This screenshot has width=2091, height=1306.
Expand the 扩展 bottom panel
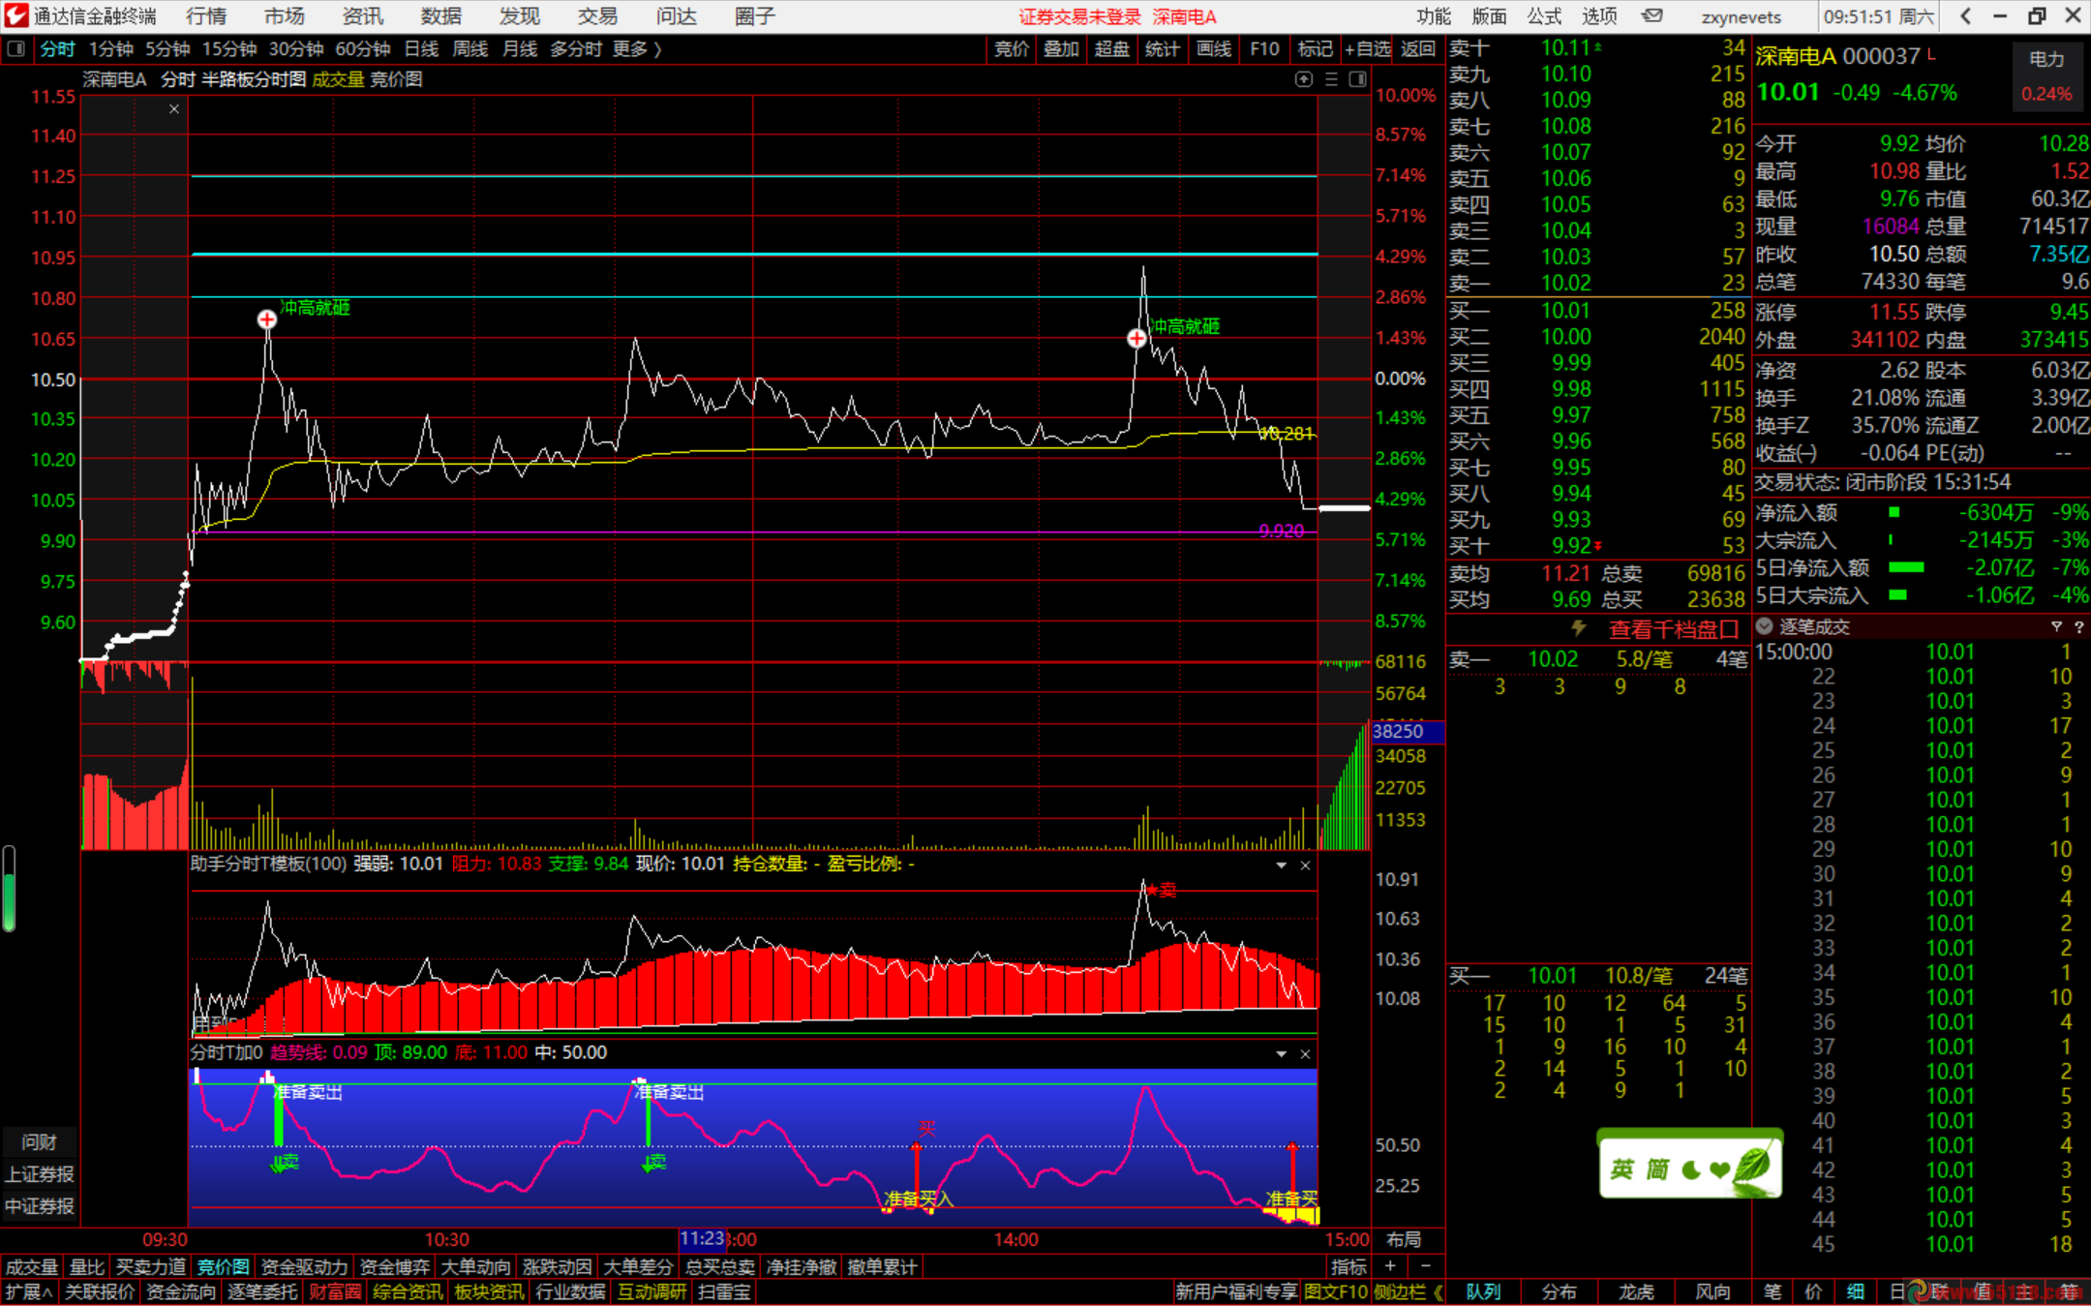[x=29, y=1292]
